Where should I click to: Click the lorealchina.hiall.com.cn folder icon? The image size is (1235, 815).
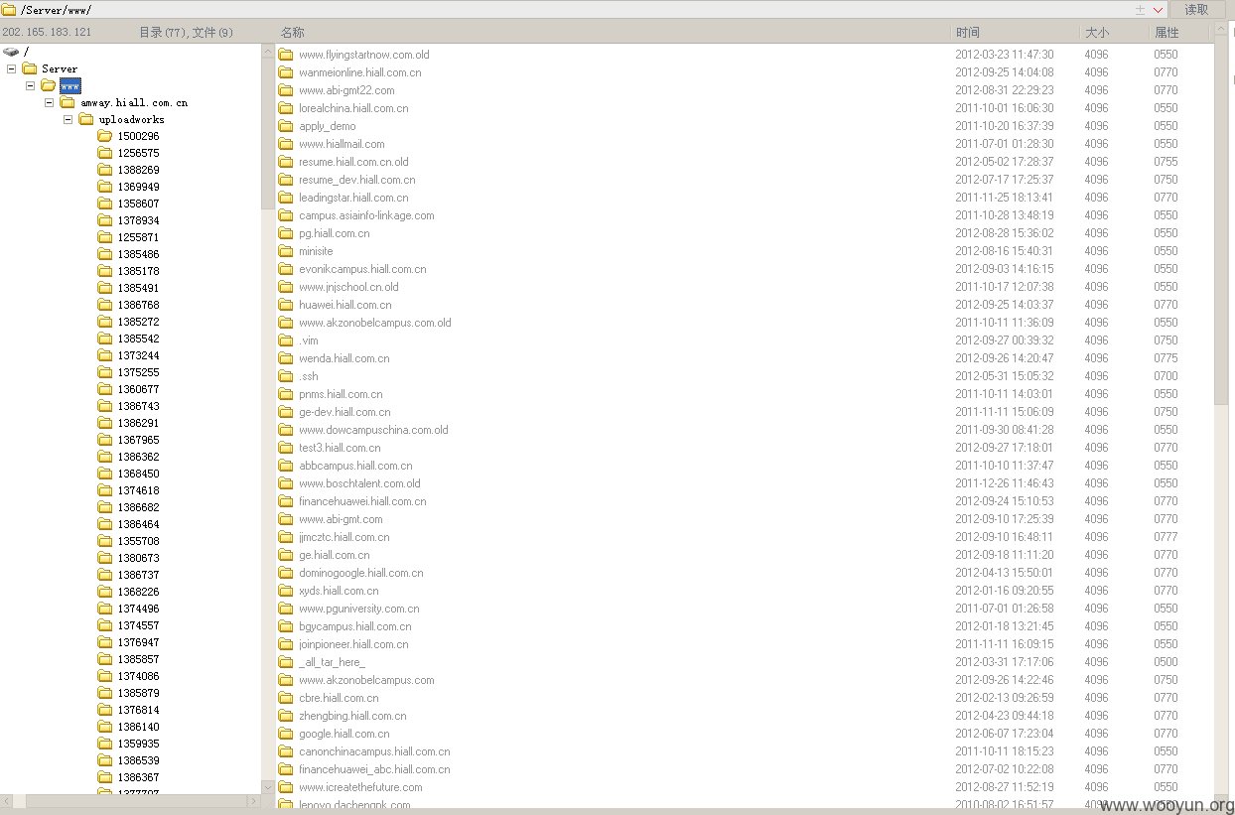[286, 108]
